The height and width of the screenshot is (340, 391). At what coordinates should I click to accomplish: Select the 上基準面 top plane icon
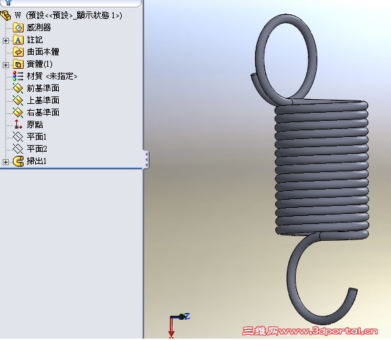18,101
